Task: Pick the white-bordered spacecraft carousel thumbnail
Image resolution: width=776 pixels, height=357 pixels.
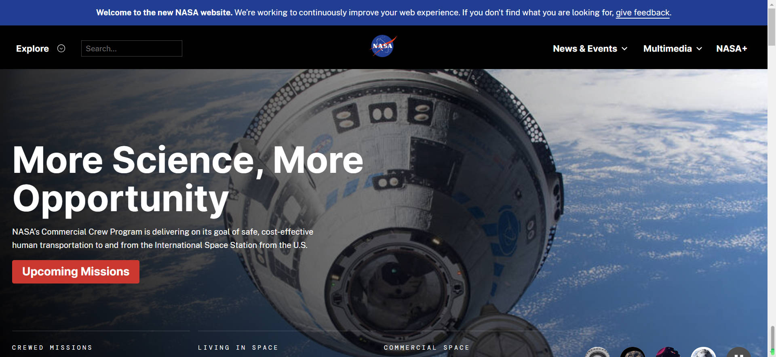Action: pos(703,353)
